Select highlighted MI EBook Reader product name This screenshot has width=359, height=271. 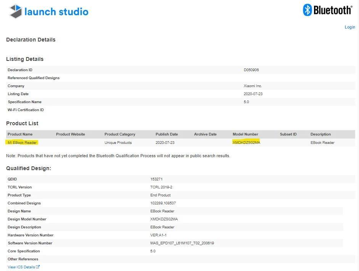(x=22, y=143)
